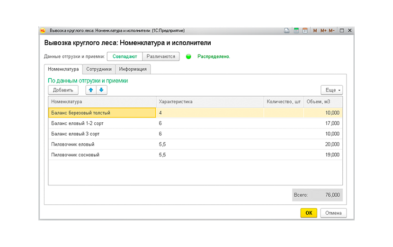Select the Пиловочник сосновый row
The width and height of the screenshot is (393, 247).
(x=195, y=155)
